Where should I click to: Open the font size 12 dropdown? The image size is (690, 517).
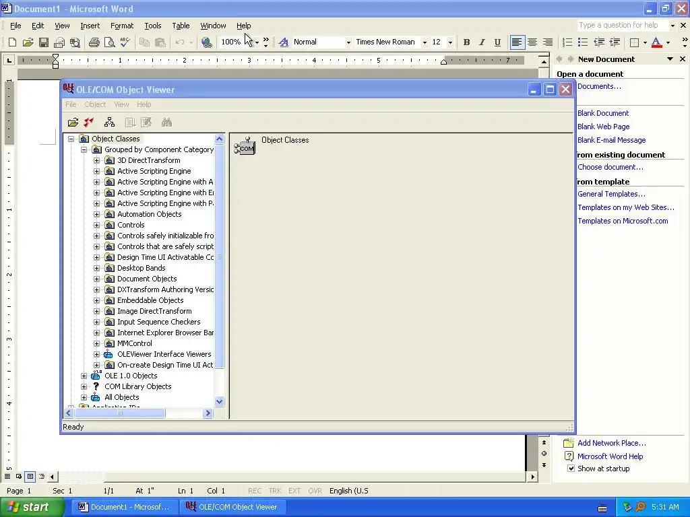450,42
